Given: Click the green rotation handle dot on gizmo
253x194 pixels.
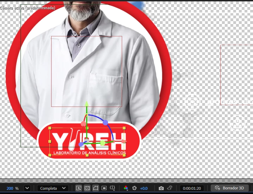Looking at the screenshot, I should pos(103,143).
